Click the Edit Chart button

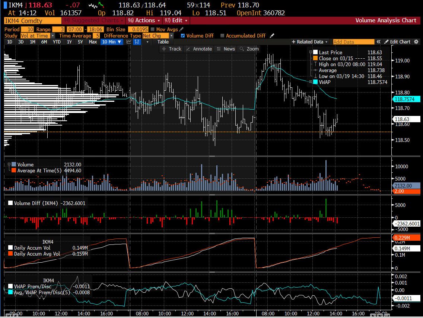click(x=397, y=42)
